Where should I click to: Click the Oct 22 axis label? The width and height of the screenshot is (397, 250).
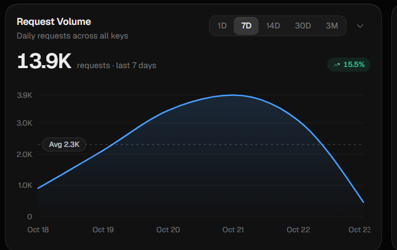pyautogui.click(x=298, y=230)
